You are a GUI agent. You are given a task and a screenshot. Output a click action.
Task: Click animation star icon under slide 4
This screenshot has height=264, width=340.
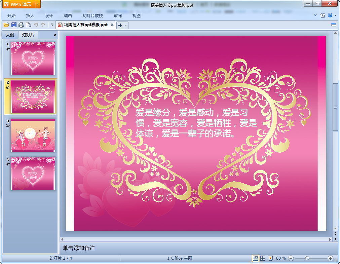click(x=8, y=164)
